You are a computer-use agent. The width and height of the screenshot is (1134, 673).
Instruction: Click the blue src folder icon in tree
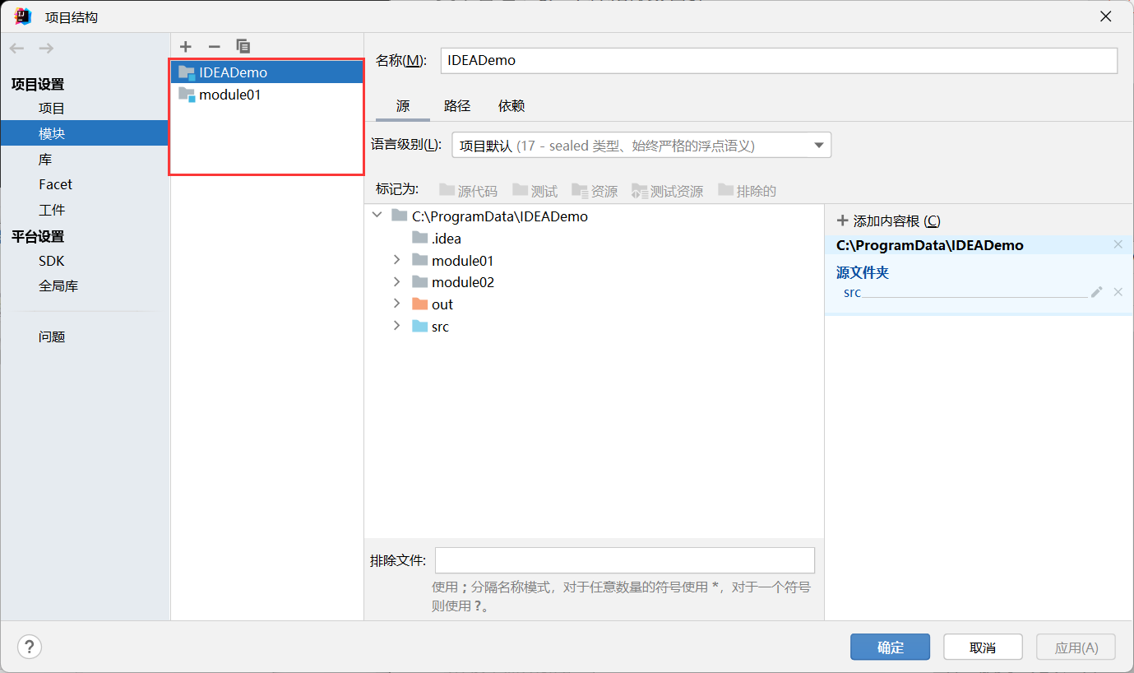420,327
